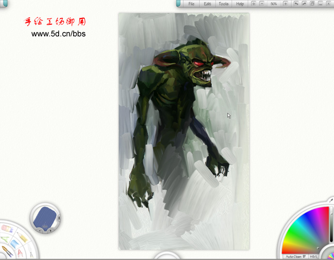Open the Help menu
Screen dimensions: 334x260
click(x=240, y=3)
